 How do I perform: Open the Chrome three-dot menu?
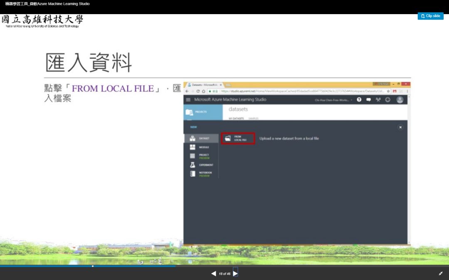click(407, 91)
